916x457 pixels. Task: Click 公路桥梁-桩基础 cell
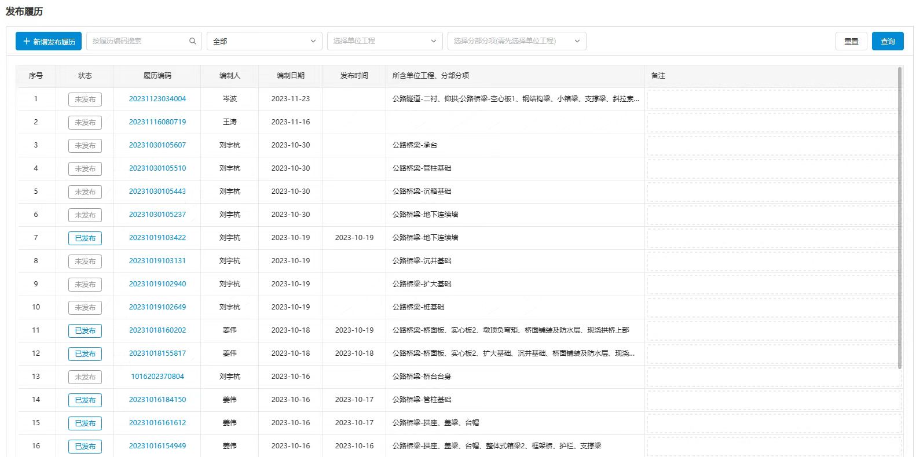tap(419, 307)
